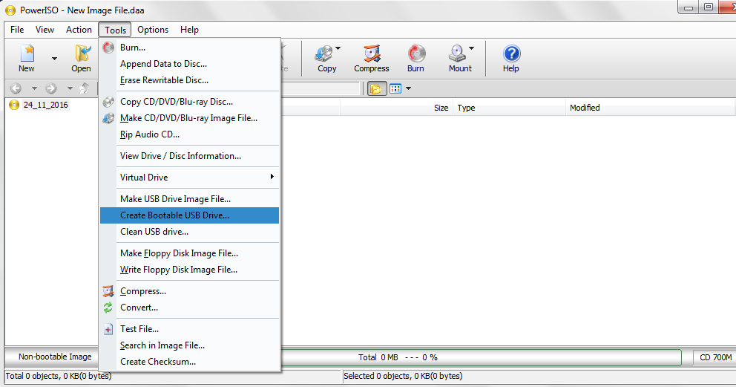
Task: Choose Clean USB drive...
Action: [190, 232]
